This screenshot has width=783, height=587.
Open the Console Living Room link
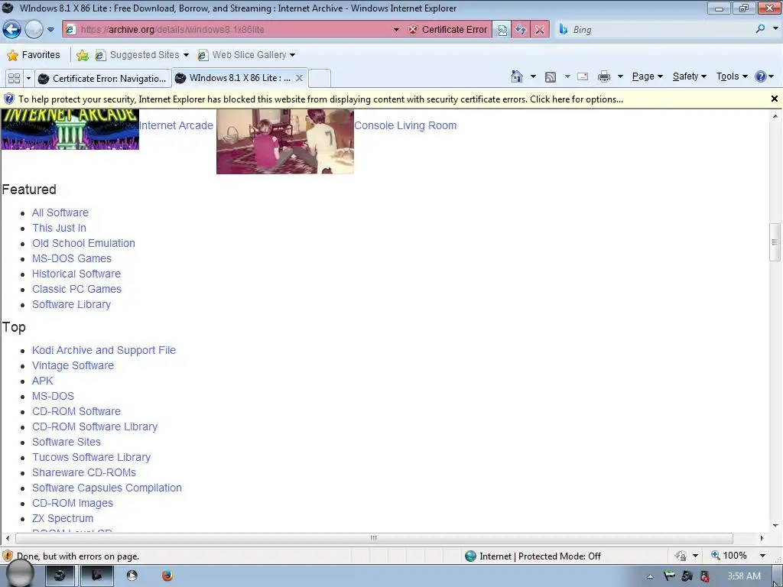click(405, 125)
